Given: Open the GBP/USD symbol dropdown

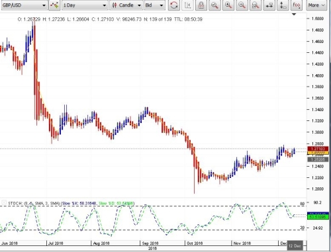Looking at the screenshot, I should 24,5.
